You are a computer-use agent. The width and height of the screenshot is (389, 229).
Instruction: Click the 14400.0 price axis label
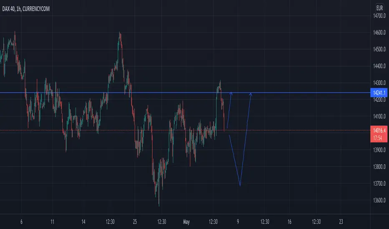click(379, 66)
